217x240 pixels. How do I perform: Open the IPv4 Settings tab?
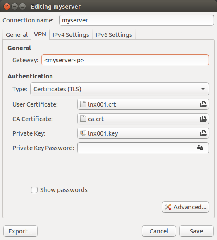click(71, 35)
